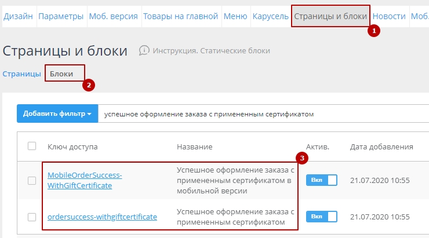Open the Дизайн tab
Screen dimensions: 429x238
(18, 16)
